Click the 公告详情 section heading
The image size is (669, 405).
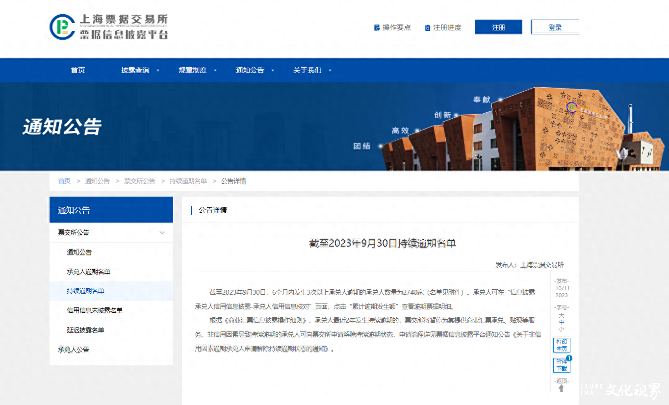point(213,210)
